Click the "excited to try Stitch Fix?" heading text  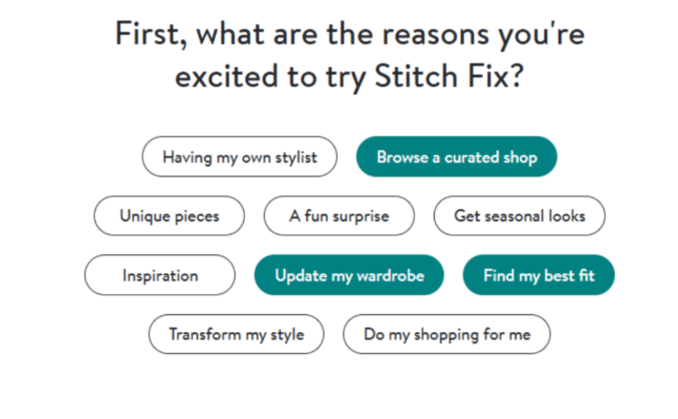pyautogui.click(x=349, y=76)
